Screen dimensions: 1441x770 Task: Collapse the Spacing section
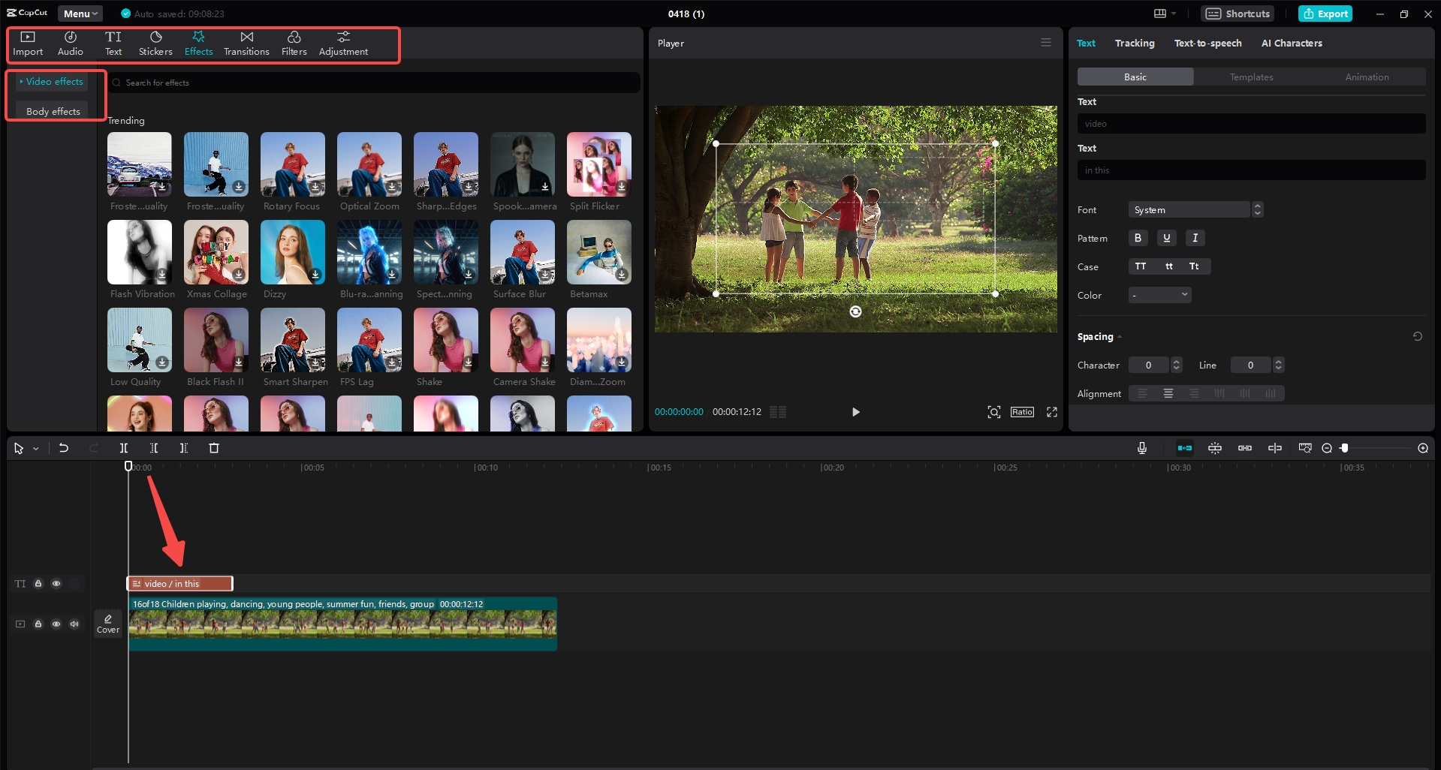(x=1120, y=336)
